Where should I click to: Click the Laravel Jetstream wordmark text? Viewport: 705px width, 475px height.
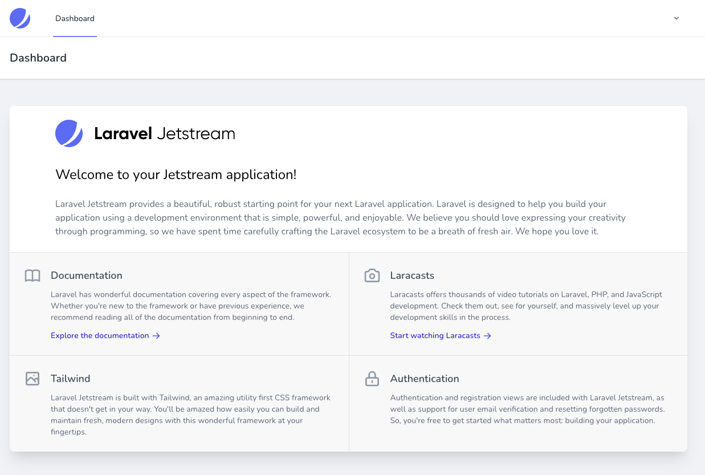(x=164, y=134)
